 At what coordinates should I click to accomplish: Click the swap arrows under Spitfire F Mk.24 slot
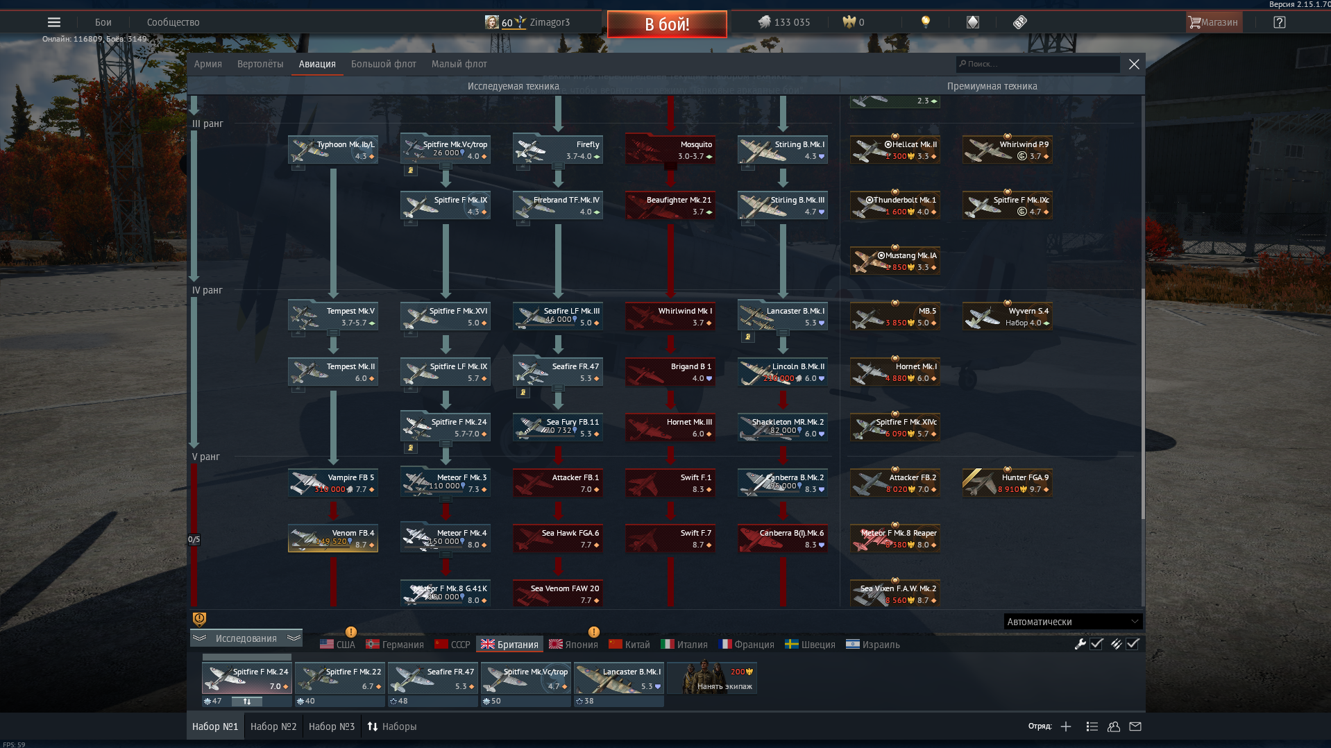[x=246, y=702]
